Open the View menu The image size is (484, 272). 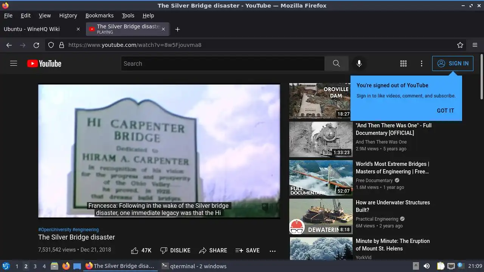tap(45, 15)
